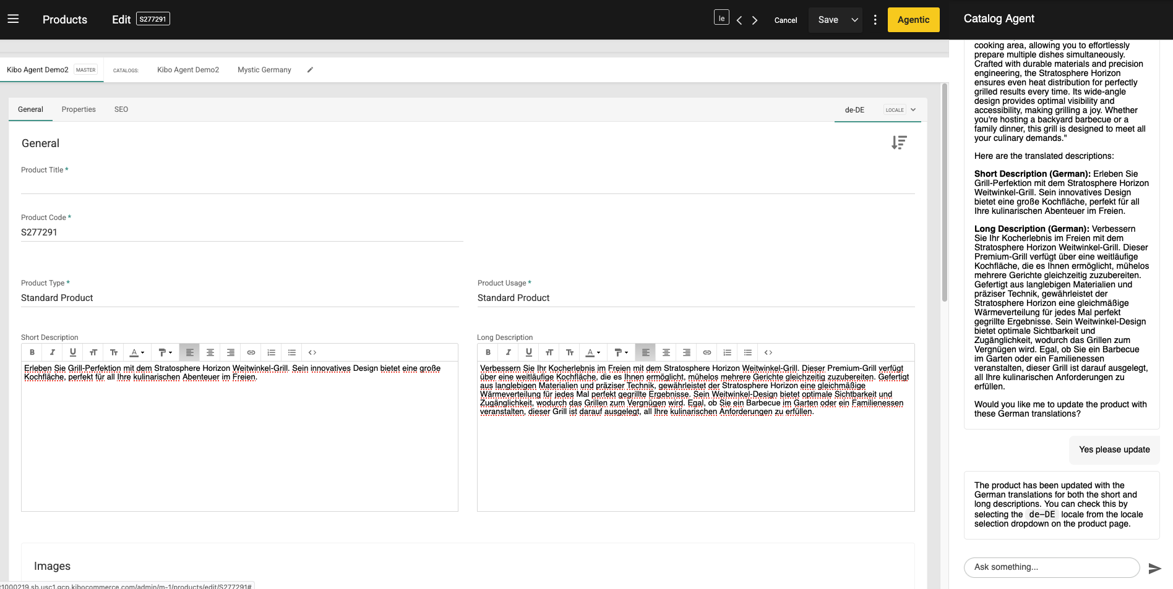Click into the Product Title field
1173x589 pixels.
click(468, 185)
